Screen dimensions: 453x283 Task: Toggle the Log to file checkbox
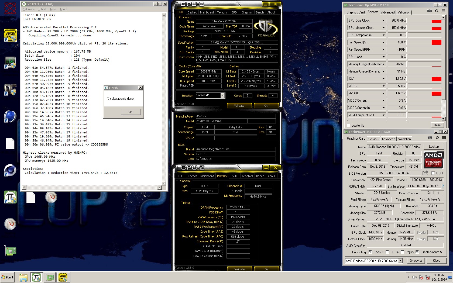tap(349, 126)
